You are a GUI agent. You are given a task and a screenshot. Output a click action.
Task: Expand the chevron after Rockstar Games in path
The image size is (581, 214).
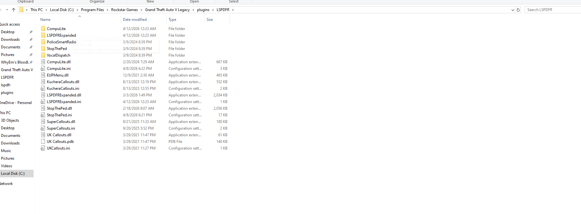tap(141, 10)
